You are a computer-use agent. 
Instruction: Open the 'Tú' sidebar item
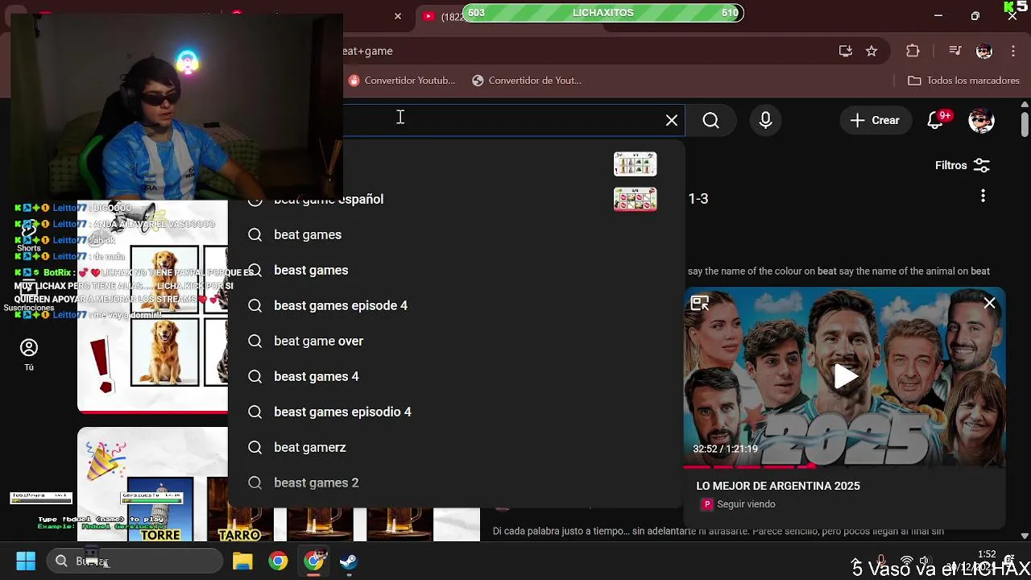[29, 354]
